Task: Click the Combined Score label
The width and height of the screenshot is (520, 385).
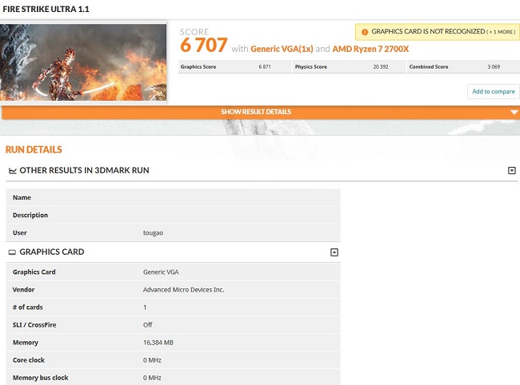Action: (429, 66)
